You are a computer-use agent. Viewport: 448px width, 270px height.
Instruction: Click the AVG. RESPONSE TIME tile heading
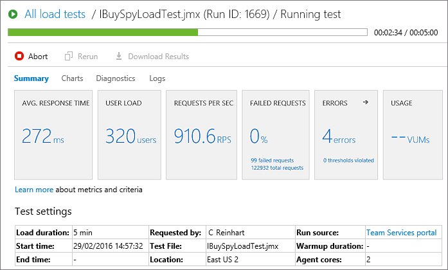point(56,103)
